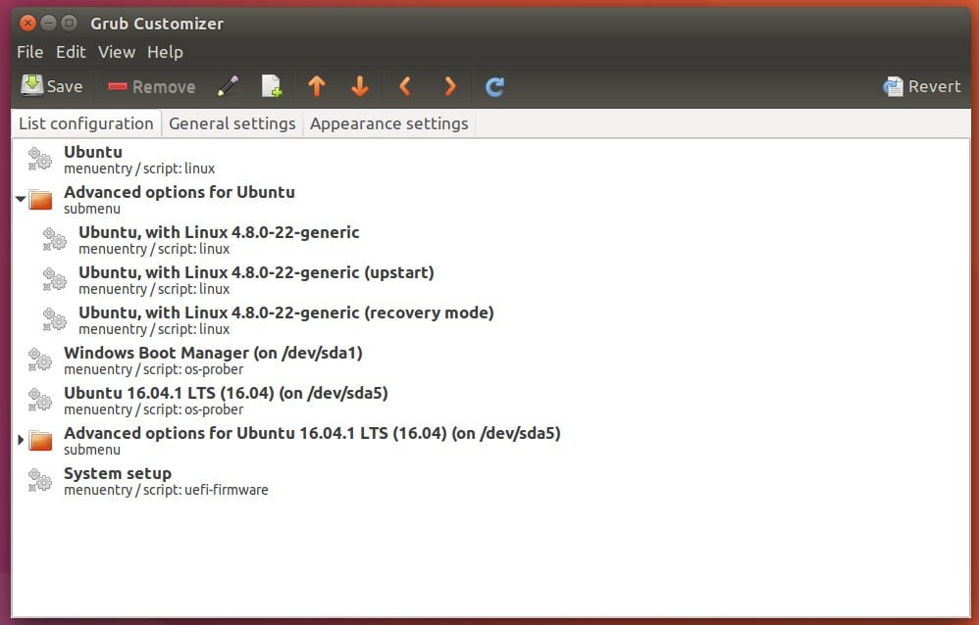Click gear icon beside upstart entry
This screenshot has width=979, height=625.
[x=55, y=279]
